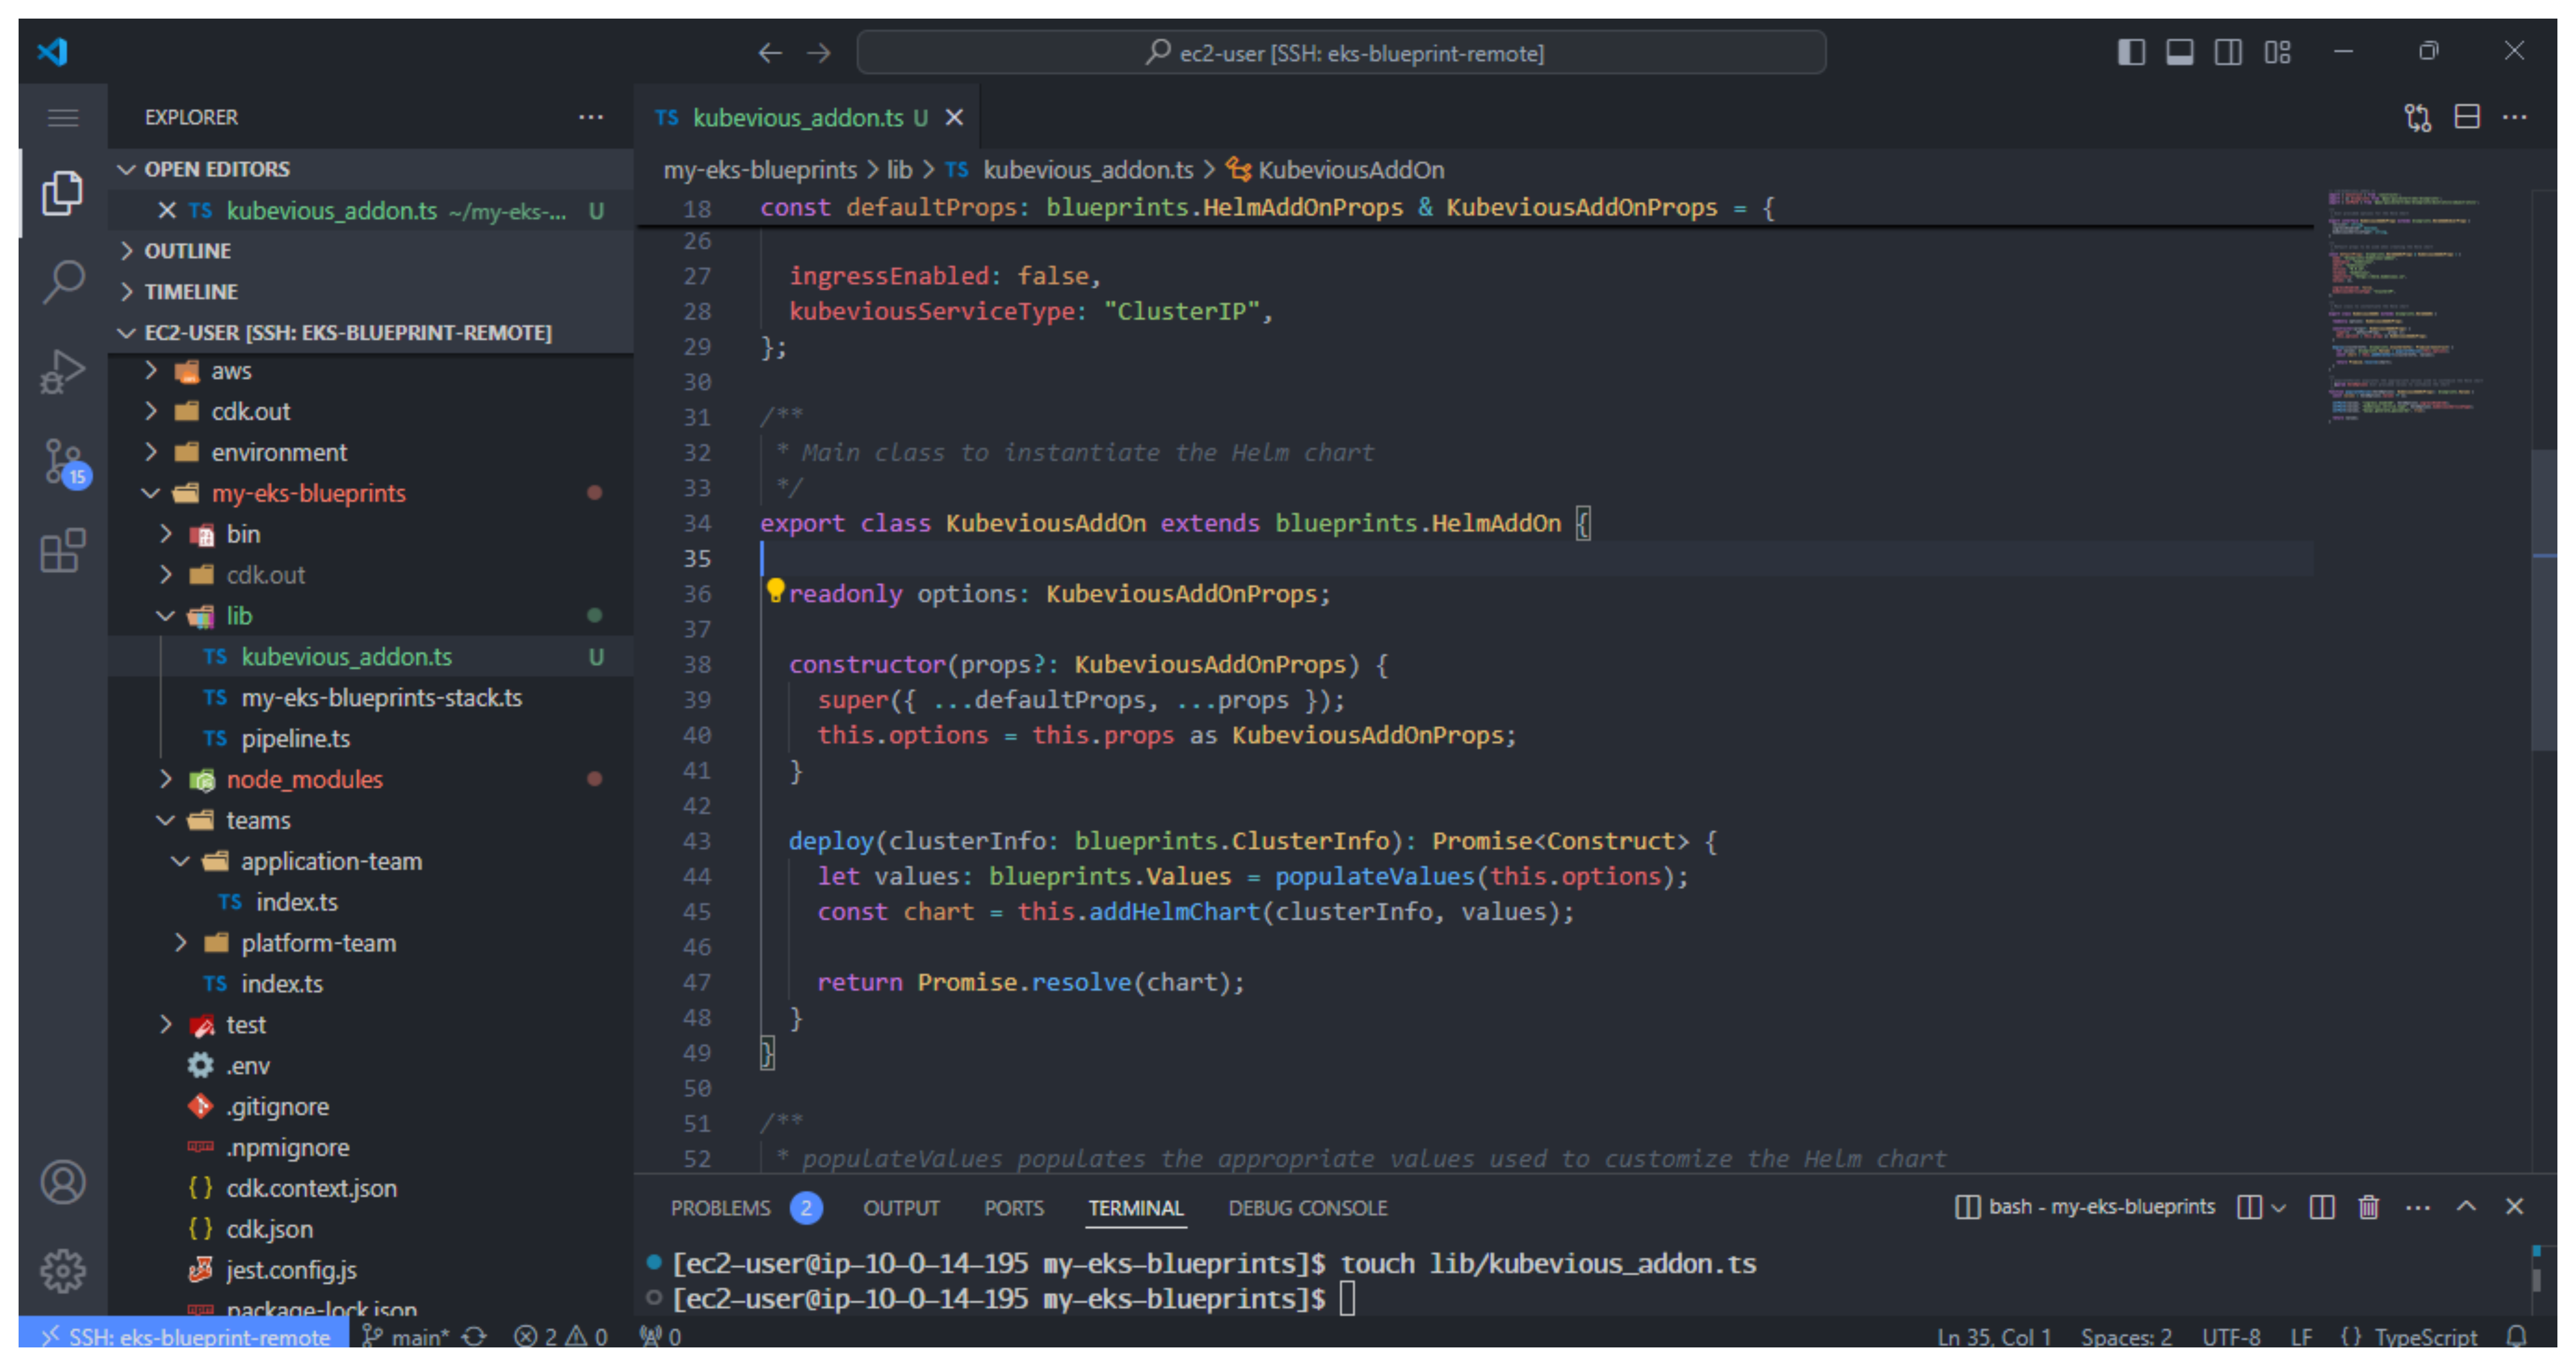
Task: Go back with the navigation arrow
Action: tap(769, 52)
